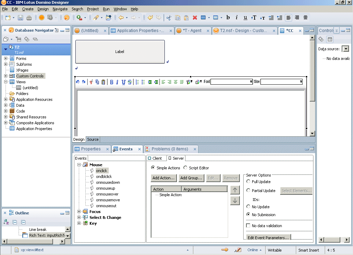This screenshot has width=353, height=255.
Task: Select the ondblclick event
Action: click(x=104, y=177)
